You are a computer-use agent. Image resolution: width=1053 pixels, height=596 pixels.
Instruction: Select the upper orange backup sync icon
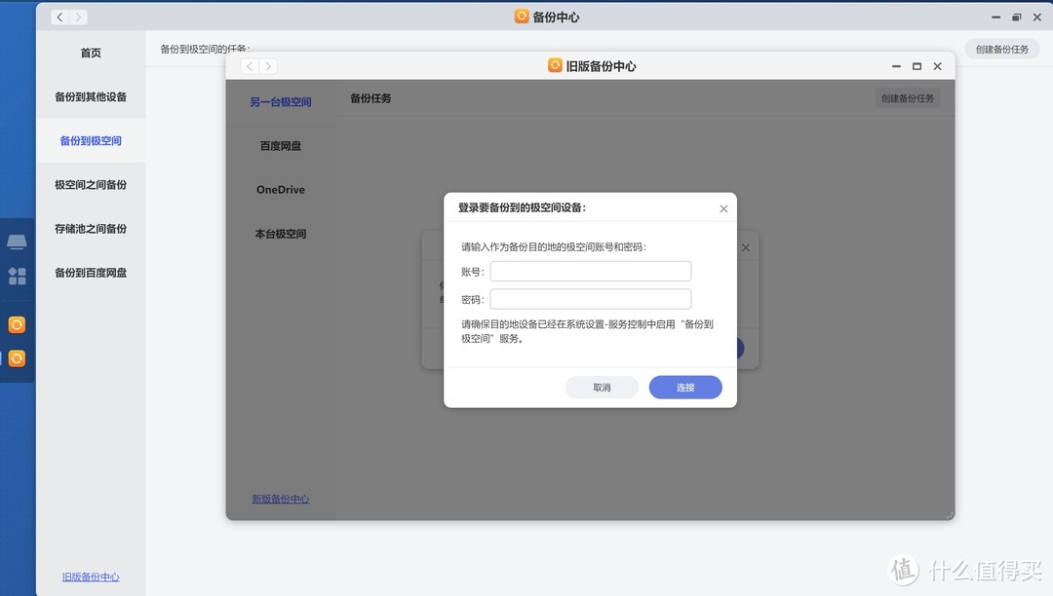(x=17, y=323)
